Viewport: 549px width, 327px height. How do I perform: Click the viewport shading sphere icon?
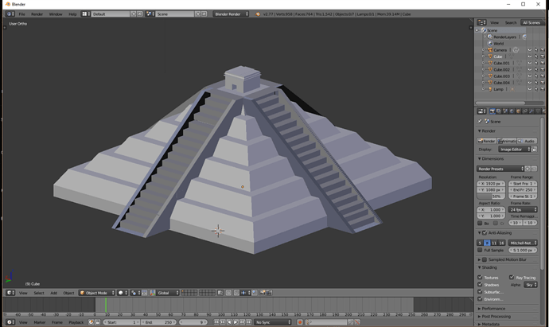click(x=123, y=293)
